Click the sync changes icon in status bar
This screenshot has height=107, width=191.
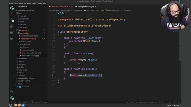20,102
